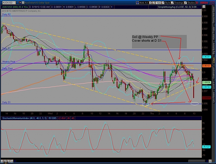This screenshot has width=216, height=164.
Task: Click the Studies flask icon
Action: click(x=186, y=3)
